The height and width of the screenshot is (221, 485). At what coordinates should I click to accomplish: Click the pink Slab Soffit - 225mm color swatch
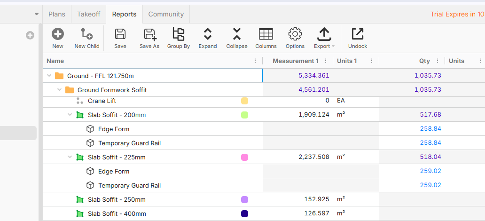(244, 157)
